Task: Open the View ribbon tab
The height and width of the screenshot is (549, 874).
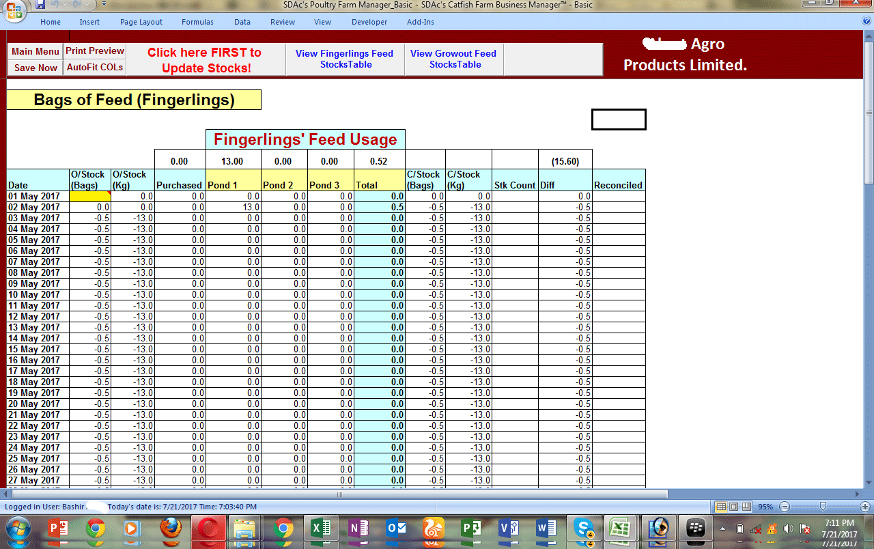Action: (323, 22)
